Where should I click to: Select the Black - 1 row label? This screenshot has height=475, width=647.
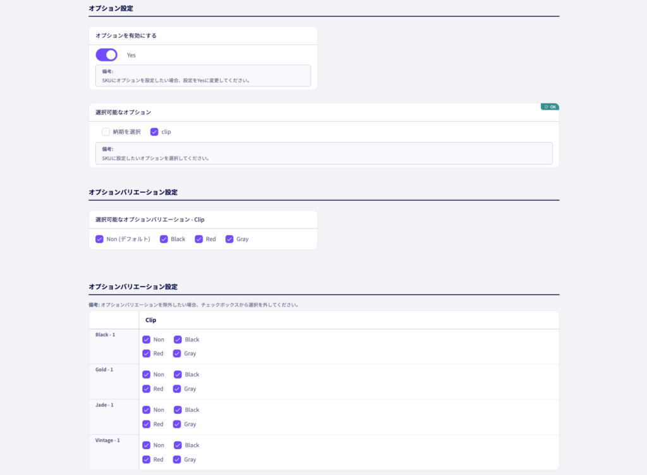click(106, 334)
